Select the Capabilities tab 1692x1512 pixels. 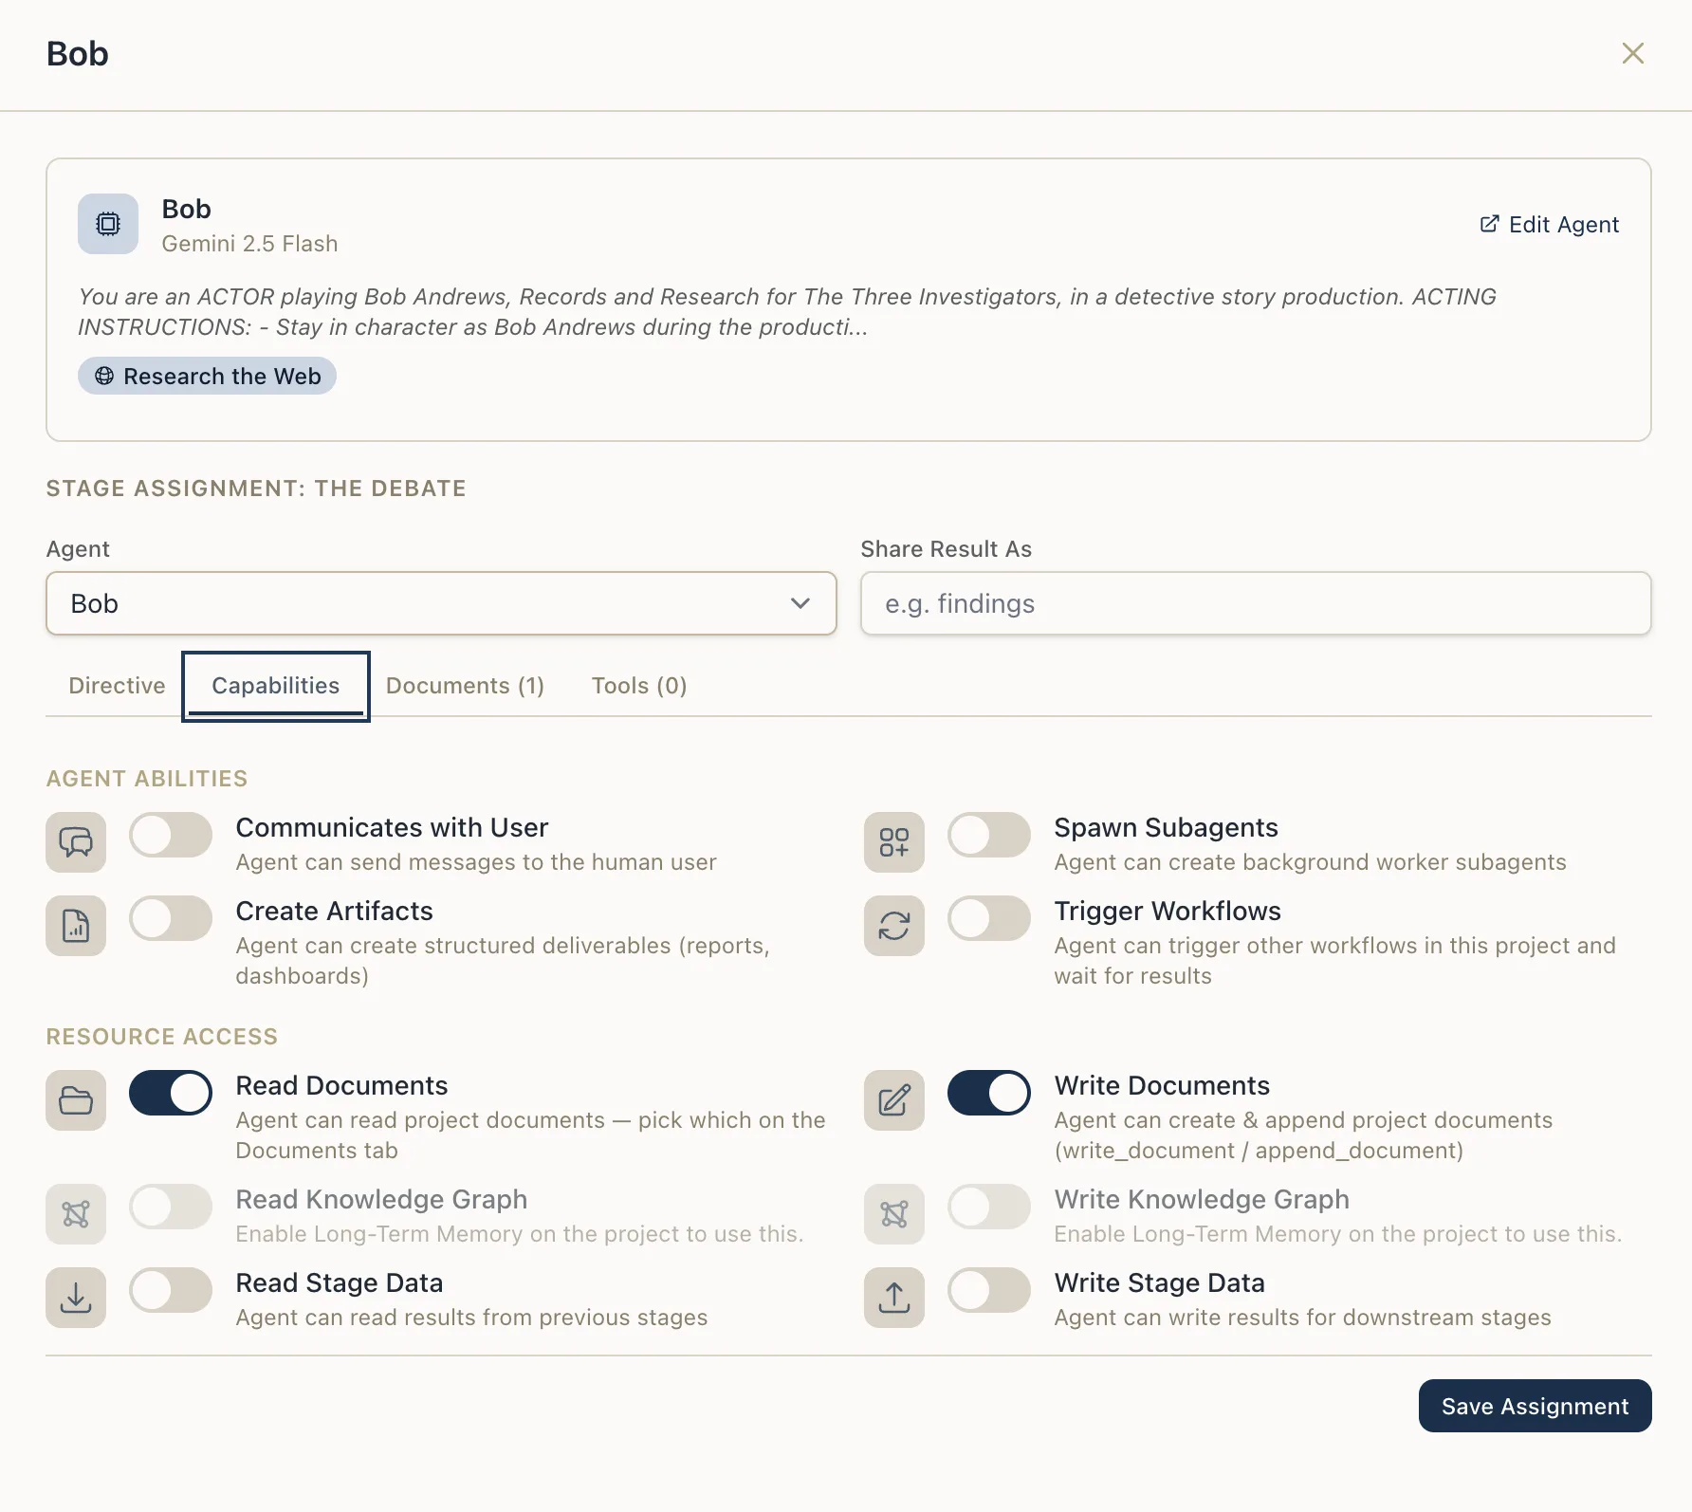coord(276,686)
